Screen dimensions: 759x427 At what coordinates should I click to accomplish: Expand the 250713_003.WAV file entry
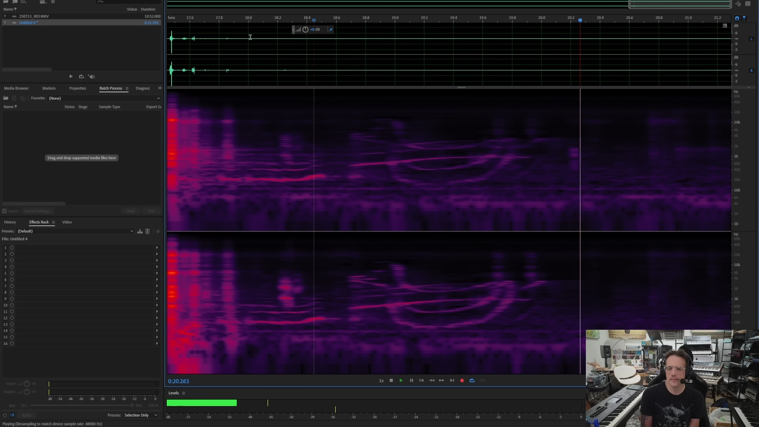pyautogui.click(x=5, y=16)
